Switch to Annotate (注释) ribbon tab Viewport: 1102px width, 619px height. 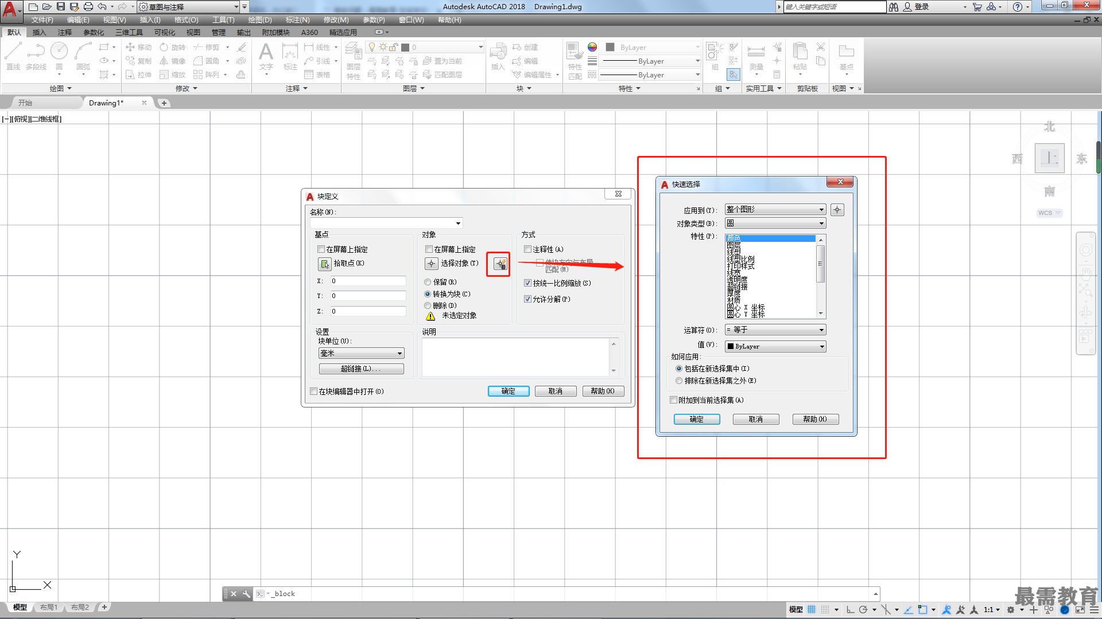coord(65,33)
